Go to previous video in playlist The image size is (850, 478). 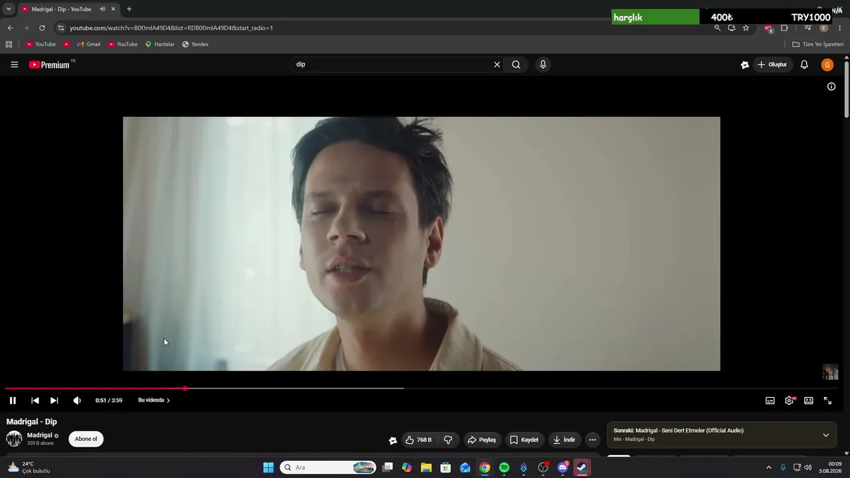pos(35,400)
